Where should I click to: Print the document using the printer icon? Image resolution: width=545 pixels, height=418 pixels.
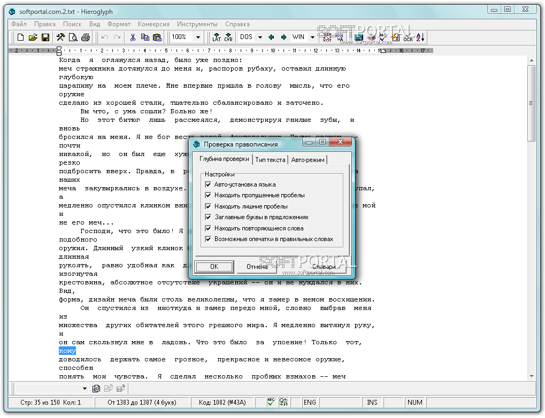click(x=86, y=37)
